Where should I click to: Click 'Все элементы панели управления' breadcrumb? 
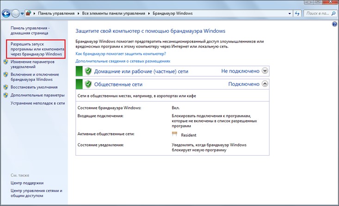coord(113,13)
